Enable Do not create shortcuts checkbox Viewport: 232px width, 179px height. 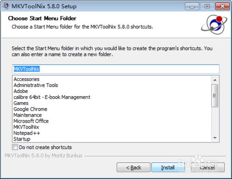pyautogui.click(x=15, y=147)
